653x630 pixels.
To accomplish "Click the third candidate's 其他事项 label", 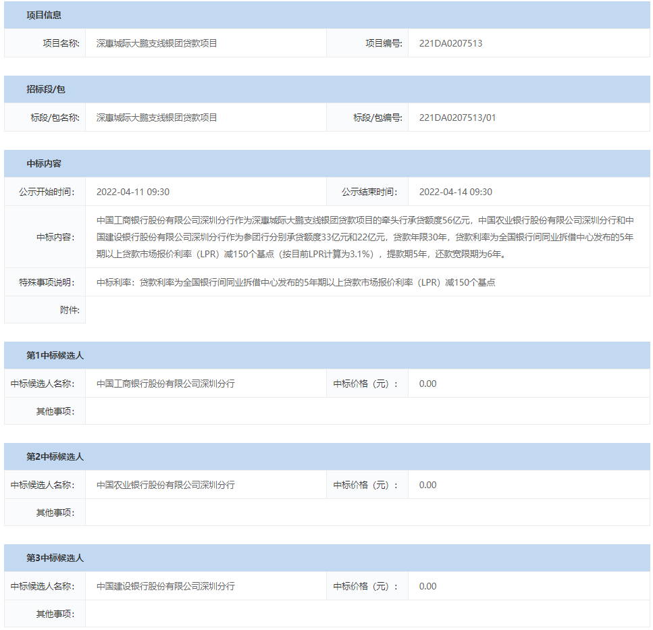I will click(x=55, y=614).
